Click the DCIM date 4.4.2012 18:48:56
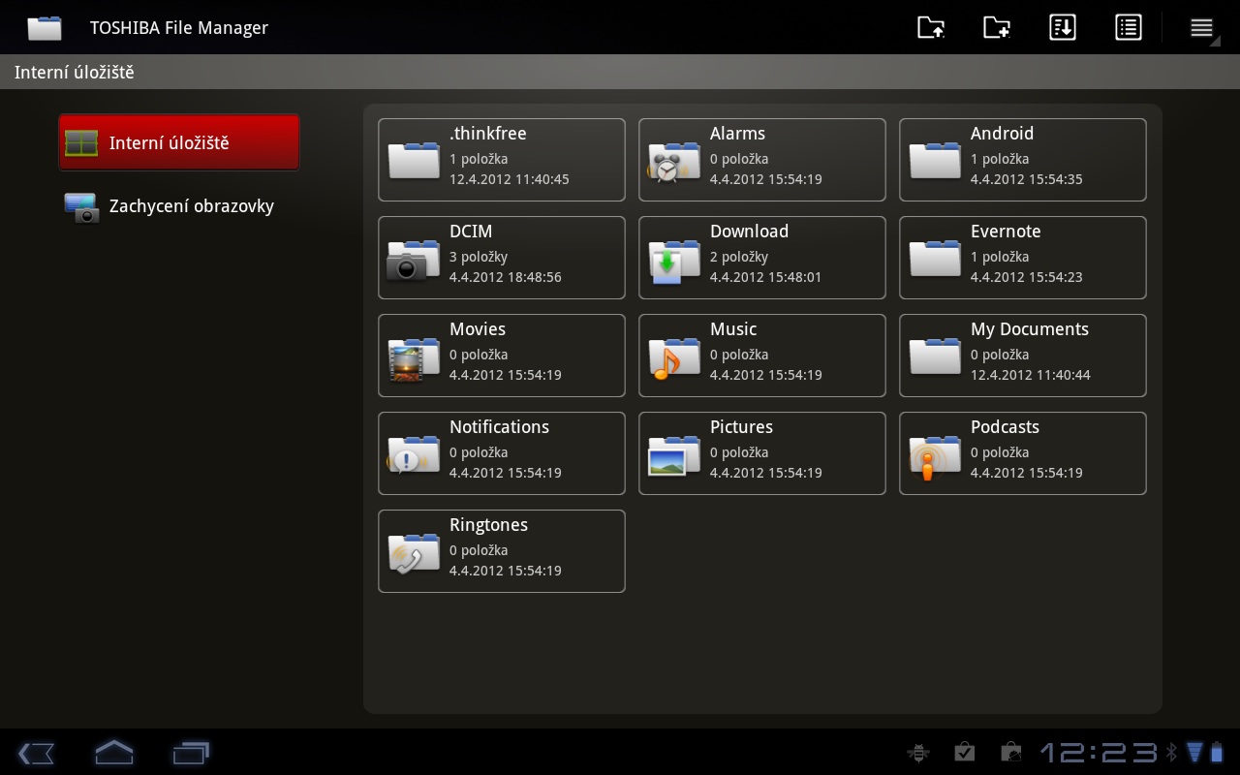The width and height of the screenshot is (1240, 775). coord(506,277)
